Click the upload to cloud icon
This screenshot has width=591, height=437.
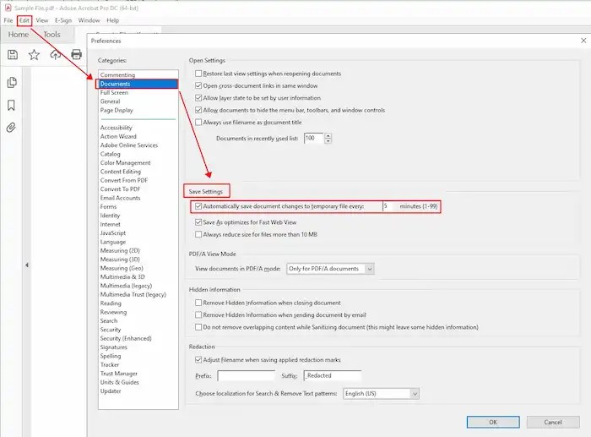tap(56, 55)
